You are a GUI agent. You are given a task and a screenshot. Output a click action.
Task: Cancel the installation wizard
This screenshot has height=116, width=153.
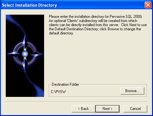135,109
